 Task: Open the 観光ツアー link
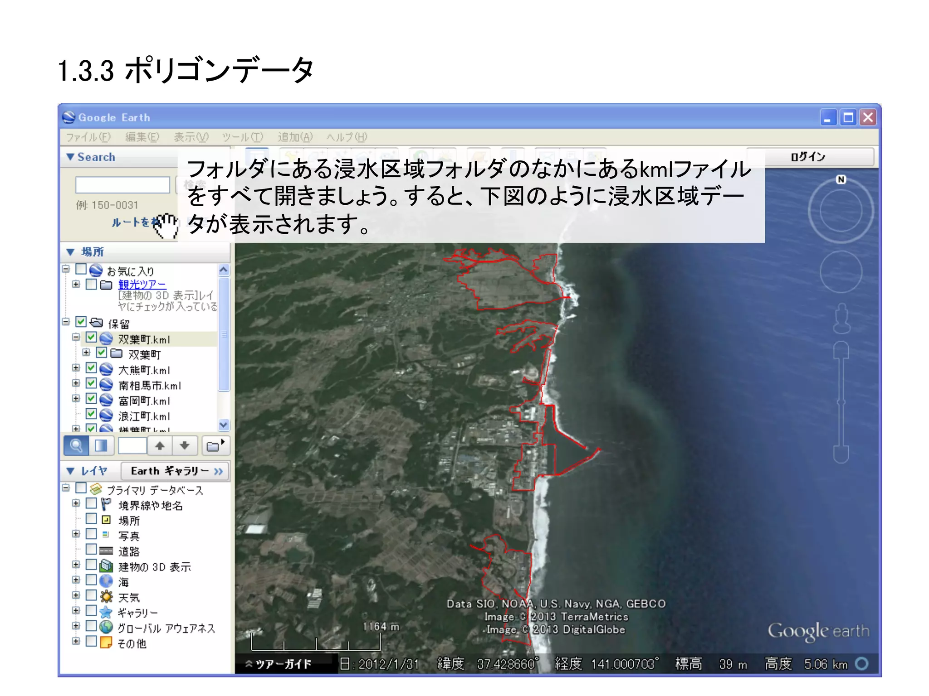(x=142, y=285)
